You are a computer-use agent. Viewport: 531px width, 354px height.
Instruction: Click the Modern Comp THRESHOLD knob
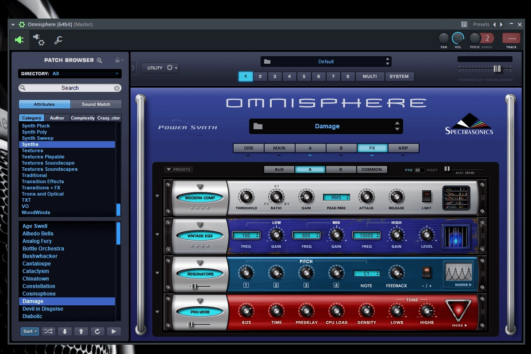(x=246, y=196)
